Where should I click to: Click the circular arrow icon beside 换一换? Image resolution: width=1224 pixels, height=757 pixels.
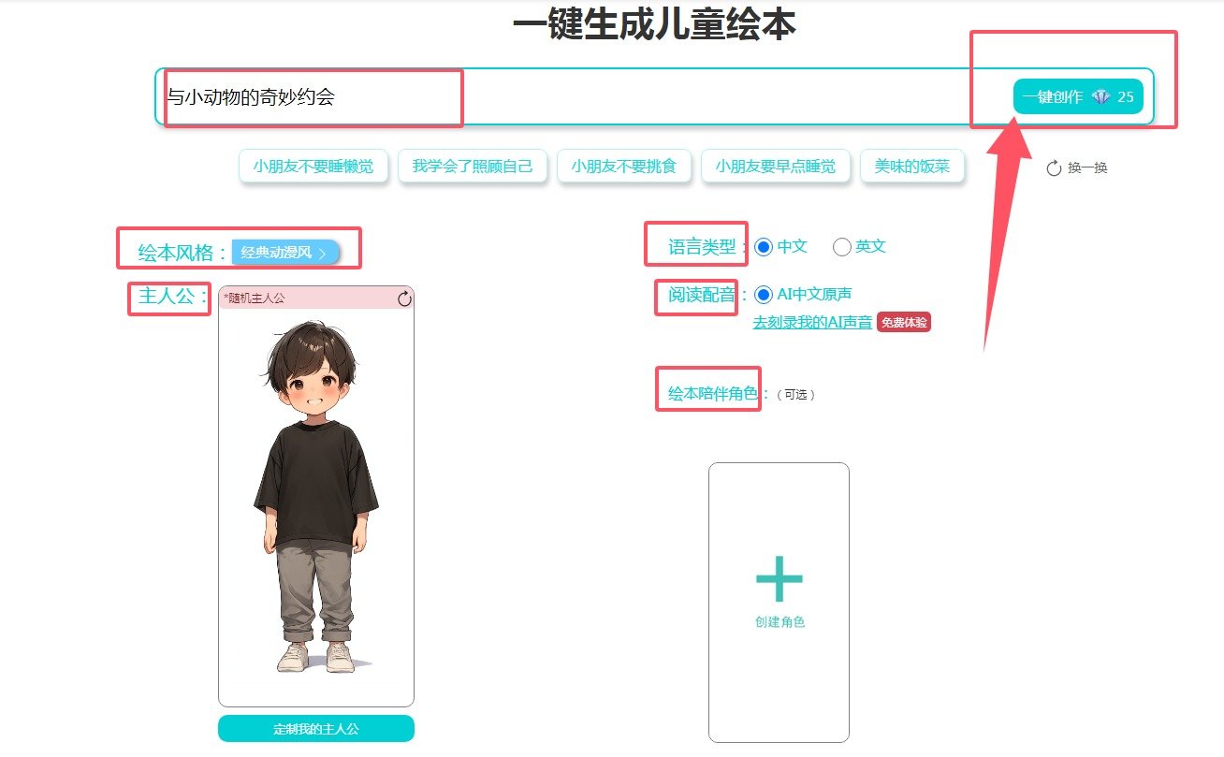point(1054,167)
